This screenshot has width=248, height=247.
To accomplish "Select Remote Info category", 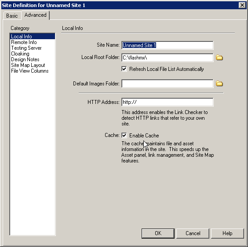I will [x=24, y=42].
